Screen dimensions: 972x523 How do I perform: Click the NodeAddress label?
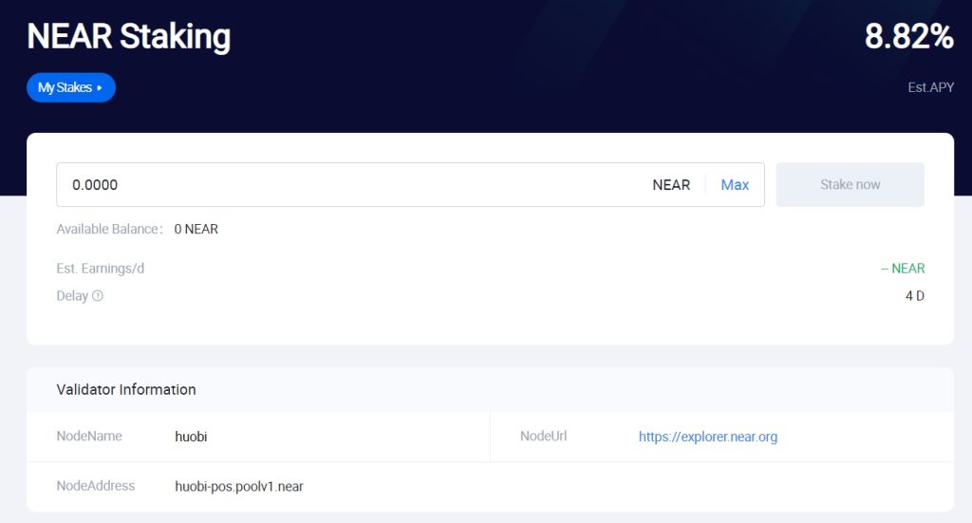(x=96, y=486)
